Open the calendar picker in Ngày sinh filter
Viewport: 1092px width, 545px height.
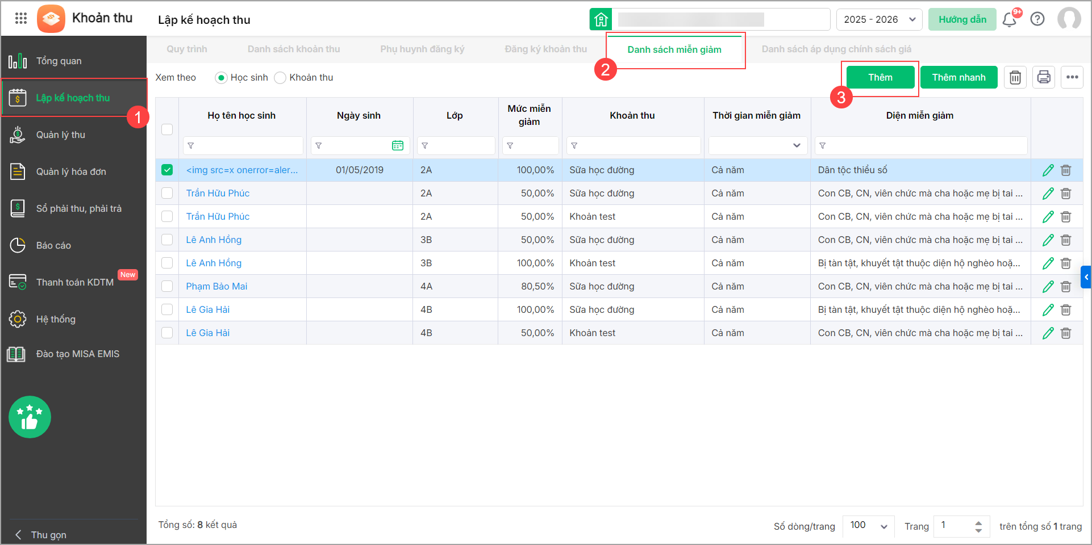pos(398,146)
